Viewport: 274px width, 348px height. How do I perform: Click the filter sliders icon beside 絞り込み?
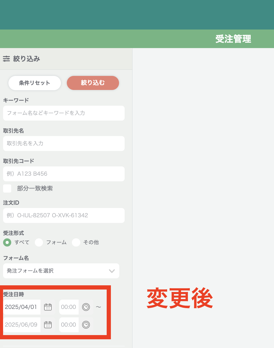coord(6,59)
